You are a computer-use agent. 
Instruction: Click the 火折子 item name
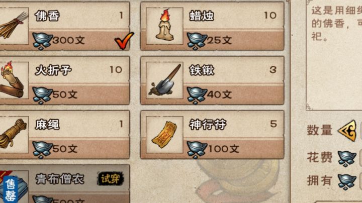[53, 70]
